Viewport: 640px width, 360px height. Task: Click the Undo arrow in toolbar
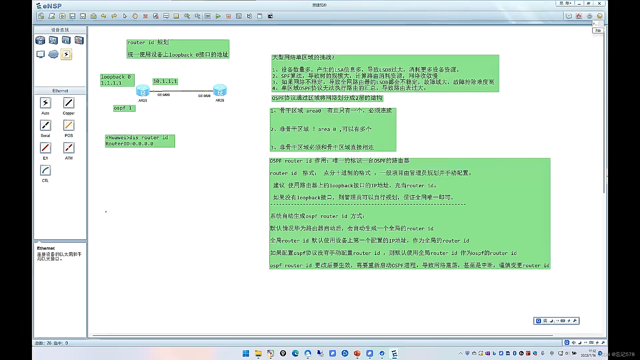[104, 16]
